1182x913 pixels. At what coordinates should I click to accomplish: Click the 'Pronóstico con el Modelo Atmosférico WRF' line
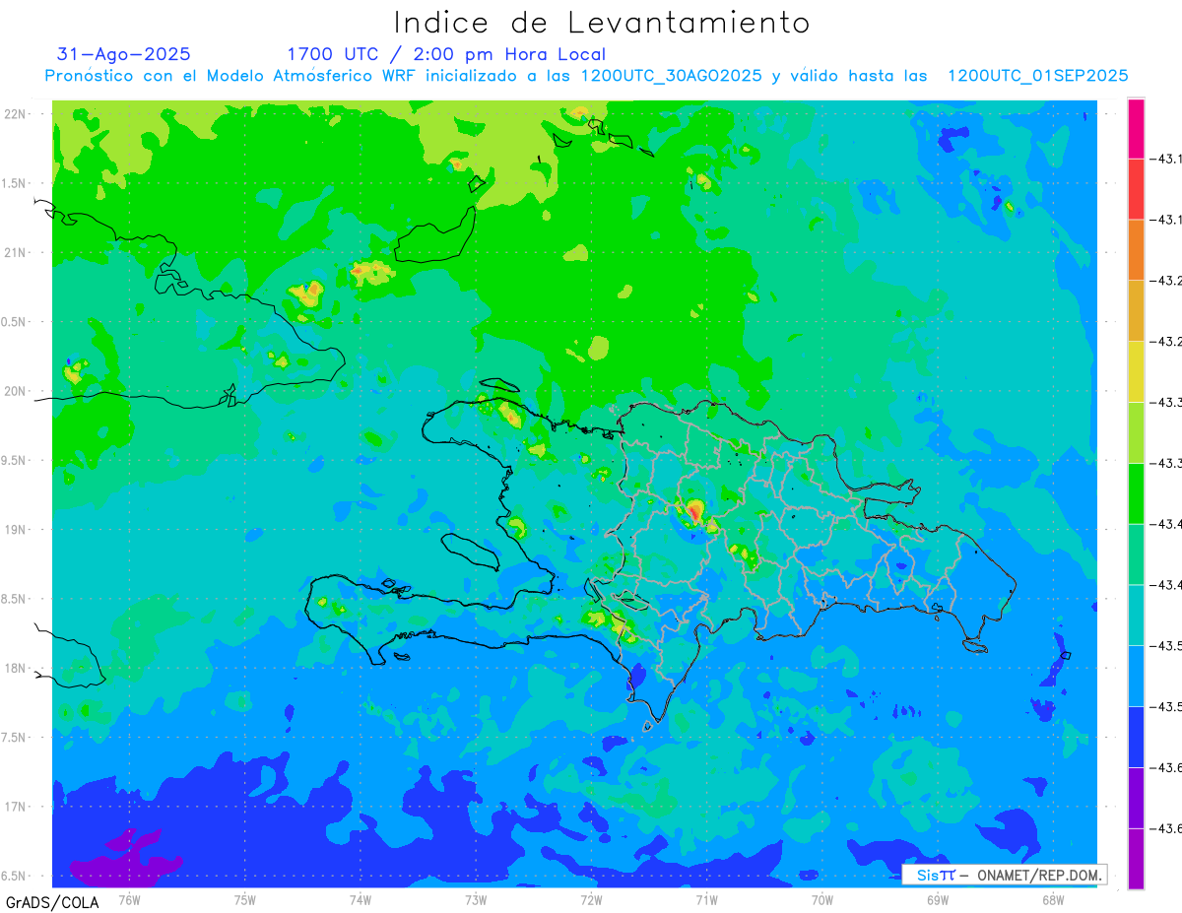point(586,76)
